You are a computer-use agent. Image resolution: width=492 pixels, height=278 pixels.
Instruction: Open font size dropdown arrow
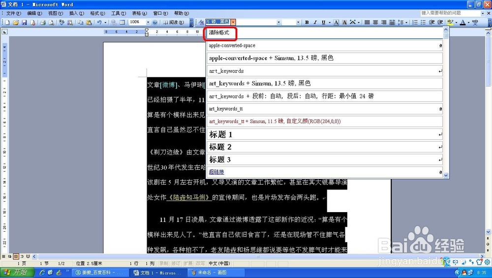[x=298, y=22]
